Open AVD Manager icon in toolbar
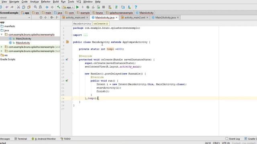The height and width of the screenshot is (144, 257). (110, 7)
